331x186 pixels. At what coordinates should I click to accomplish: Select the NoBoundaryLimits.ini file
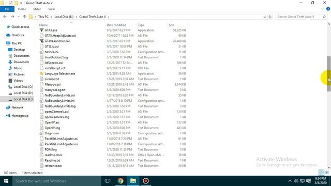coord(59,101)
